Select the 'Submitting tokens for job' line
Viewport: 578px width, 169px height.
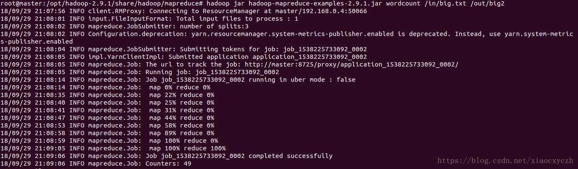pos(184,49)
